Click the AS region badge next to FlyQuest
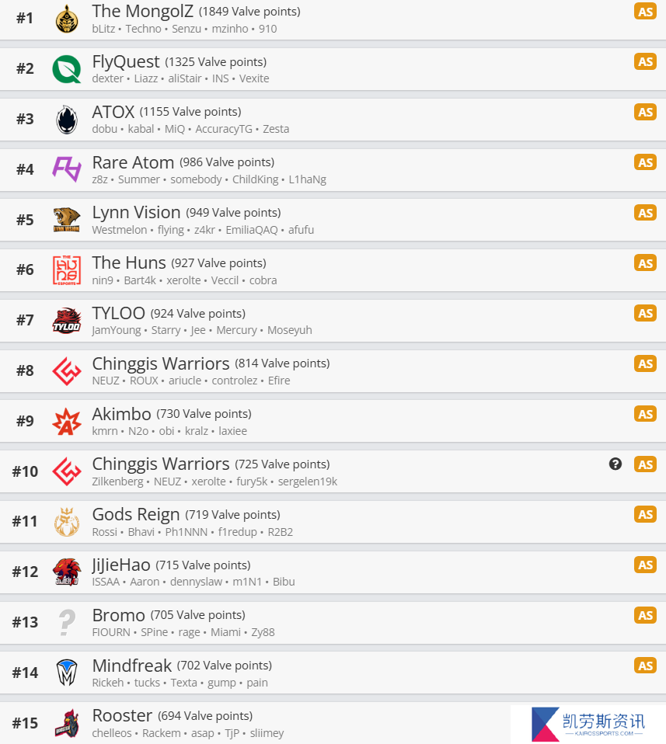The image size is (666, 744). pyautogui.click(x=645, y=61)
